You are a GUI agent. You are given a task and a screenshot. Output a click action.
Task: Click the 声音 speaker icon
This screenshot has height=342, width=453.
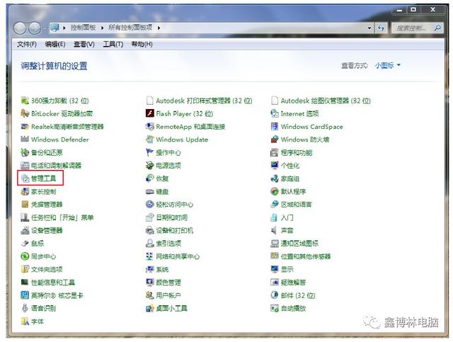point(275,230)
